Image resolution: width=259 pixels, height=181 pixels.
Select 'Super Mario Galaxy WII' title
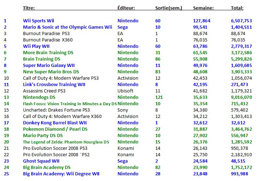49,66
